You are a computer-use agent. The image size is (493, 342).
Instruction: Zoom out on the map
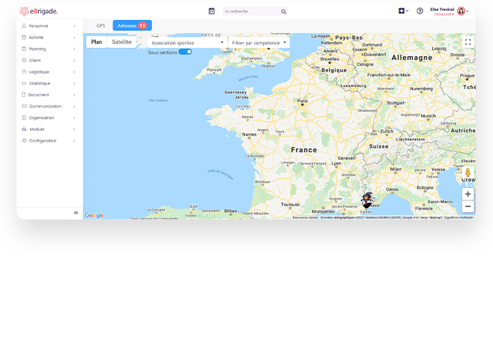click(468, 207)
